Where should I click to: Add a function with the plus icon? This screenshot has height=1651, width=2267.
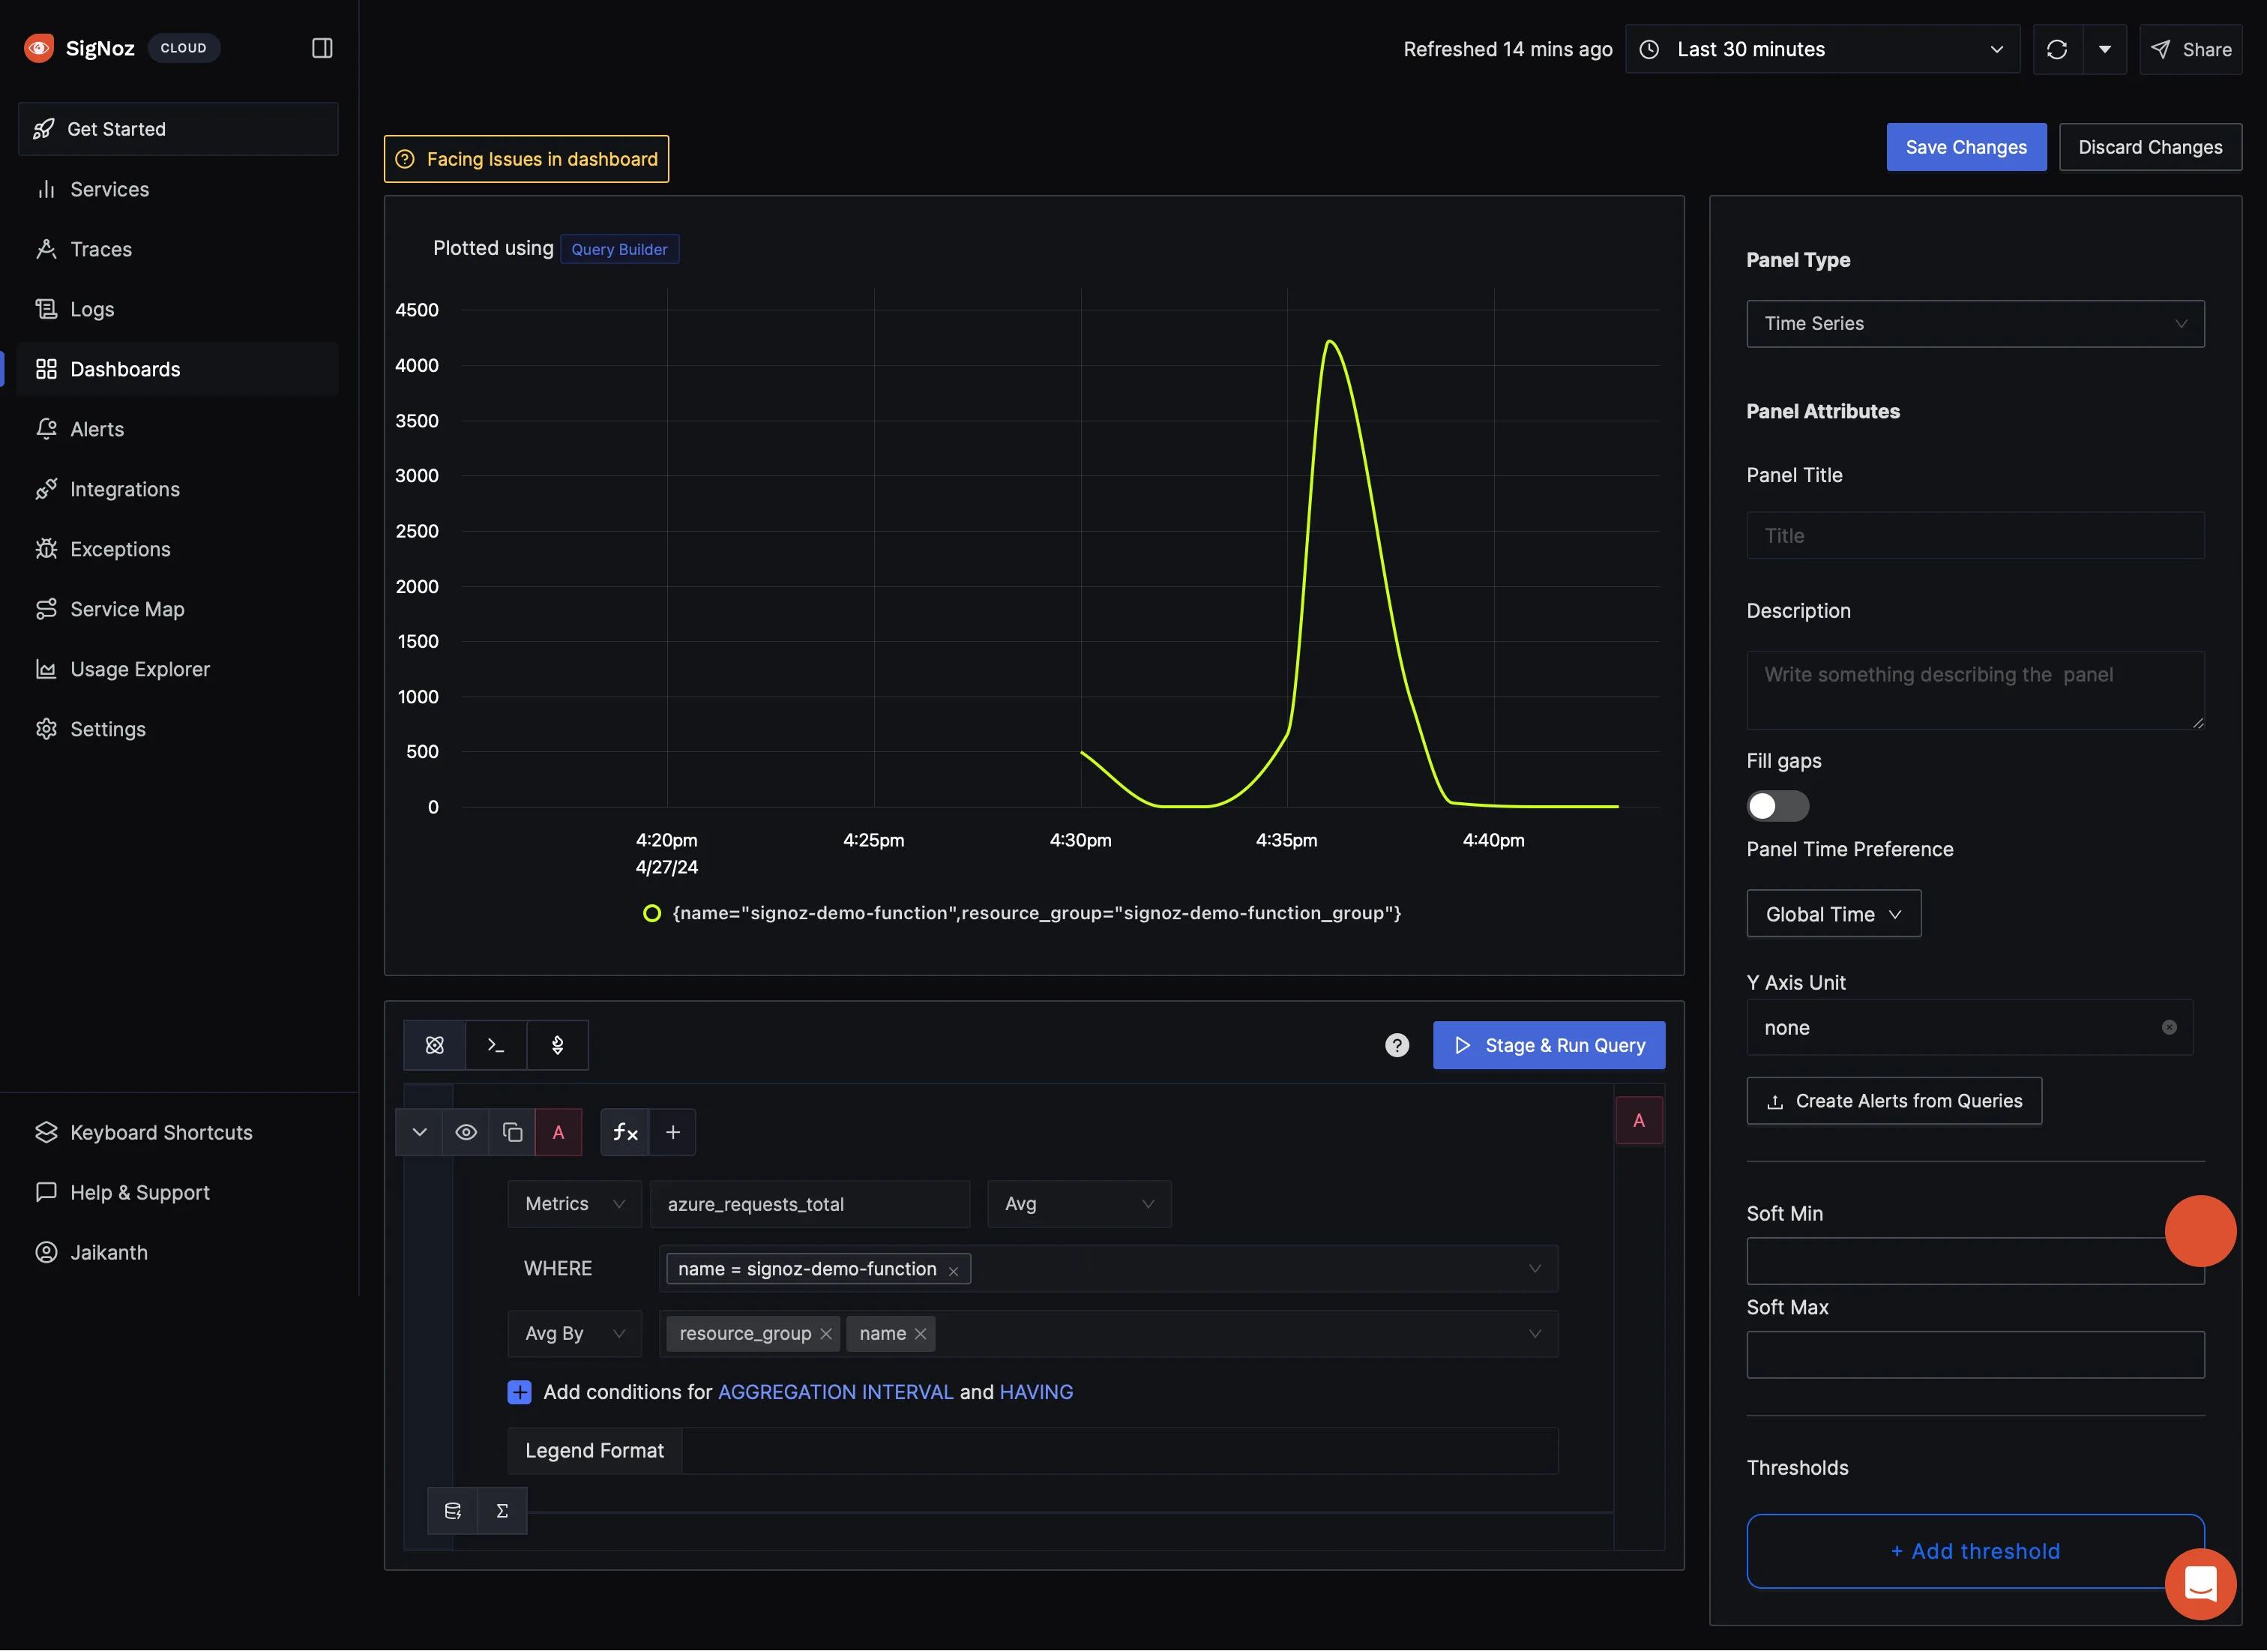click(x=674, y=1132)
